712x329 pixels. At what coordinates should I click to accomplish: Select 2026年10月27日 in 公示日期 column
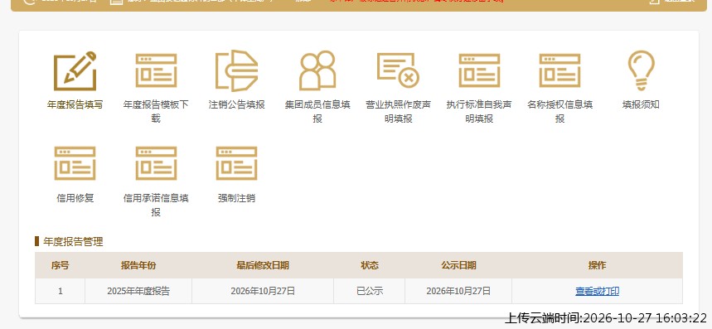(x=458, y=292)
